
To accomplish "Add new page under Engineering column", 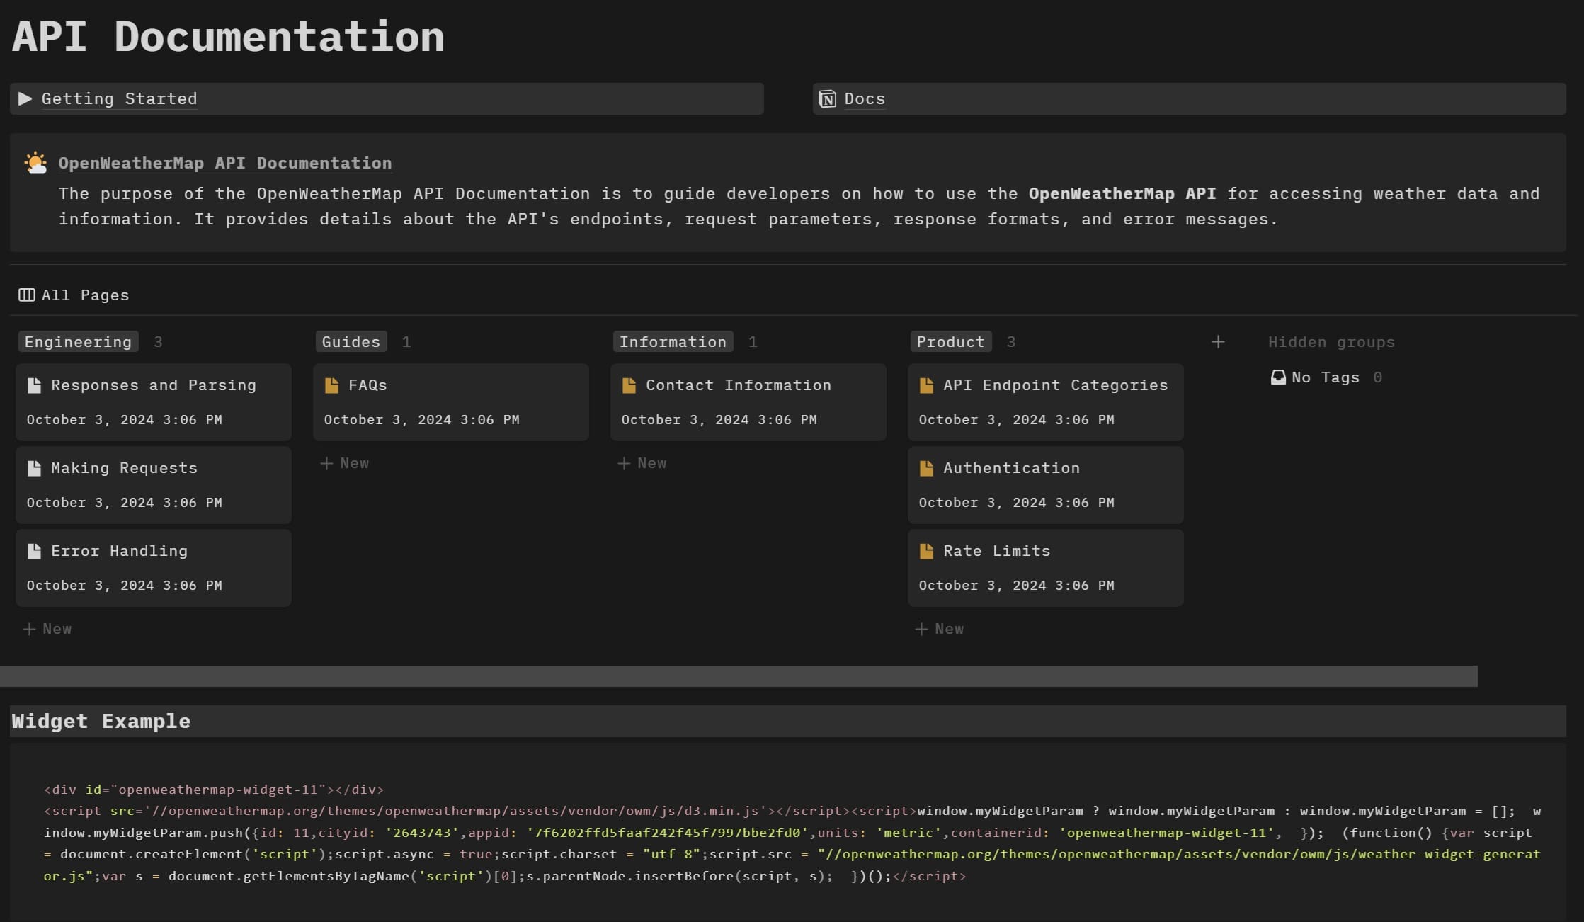I will point(47,629).
